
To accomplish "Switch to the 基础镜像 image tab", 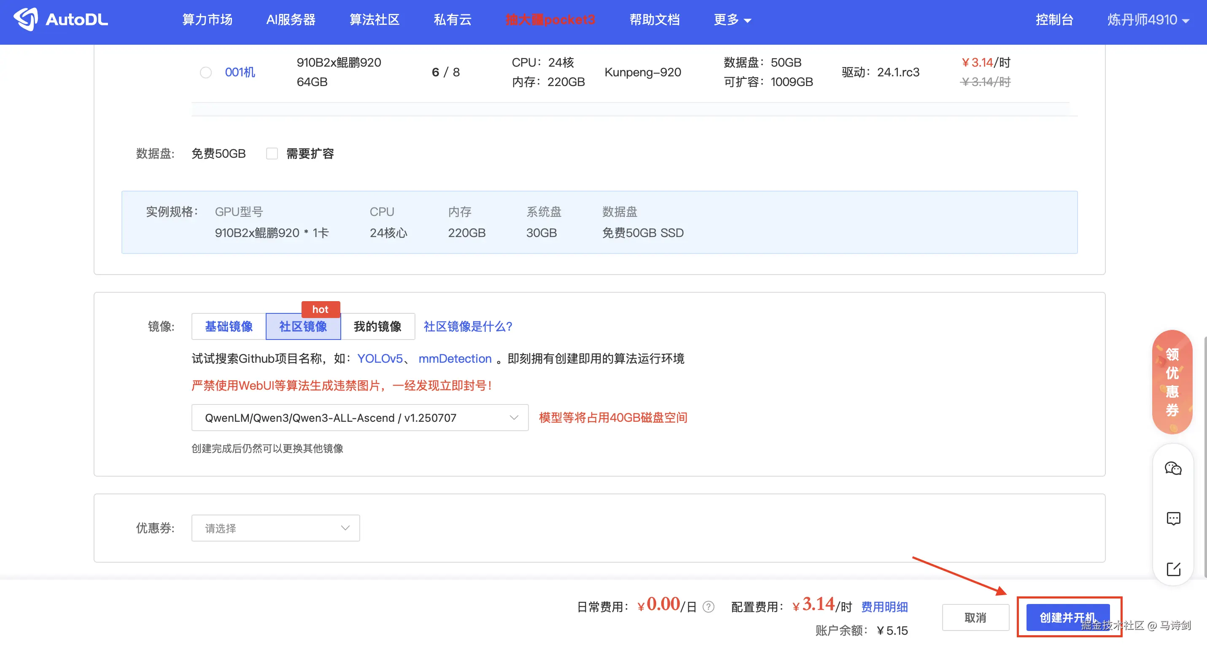I will pos(228,326).
